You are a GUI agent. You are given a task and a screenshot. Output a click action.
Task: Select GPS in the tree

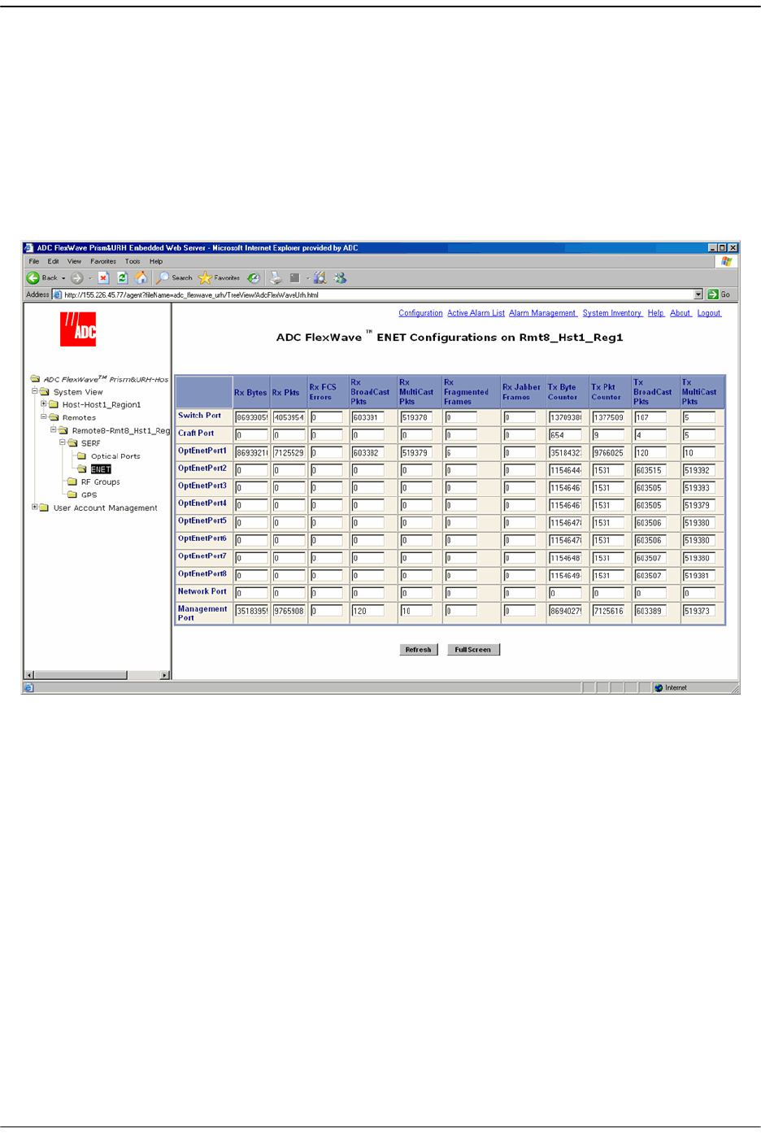point(89,495)
